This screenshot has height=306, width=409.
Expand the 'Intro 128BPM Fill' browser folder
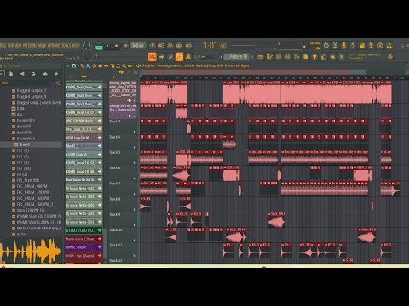click(31, 210)
